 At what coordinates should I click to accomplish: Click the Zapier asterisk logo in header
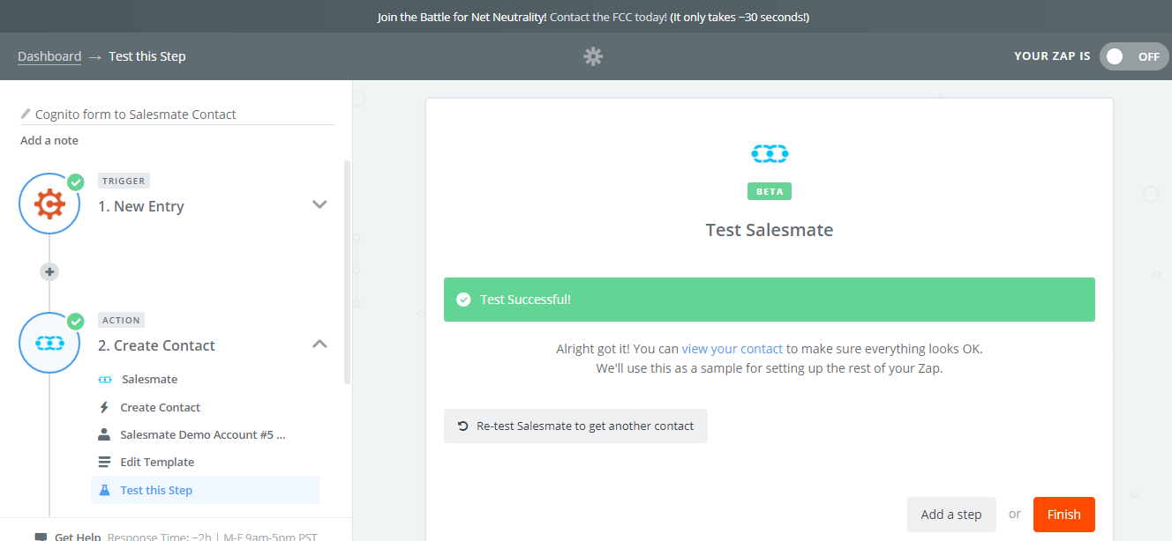593,56
